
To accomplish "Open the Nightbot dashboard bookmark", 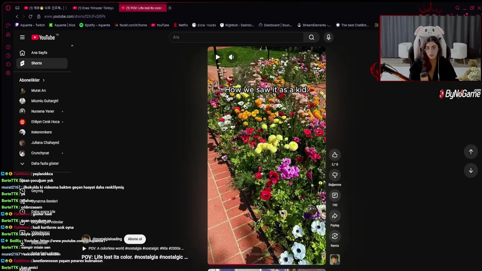I will point(237,25).
